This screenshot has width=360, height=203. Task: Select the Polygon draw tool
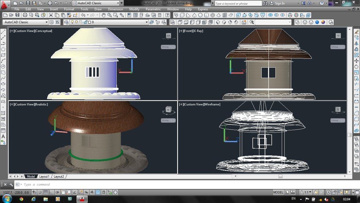(x=3, y=49)
